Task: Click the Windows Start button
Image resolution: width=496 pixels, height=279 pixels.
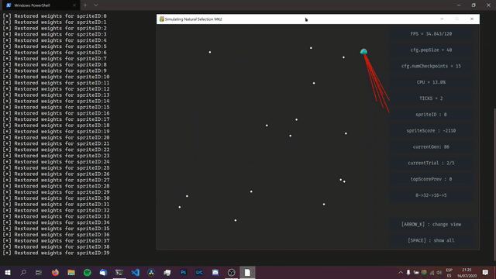Action: coord(7,272)
